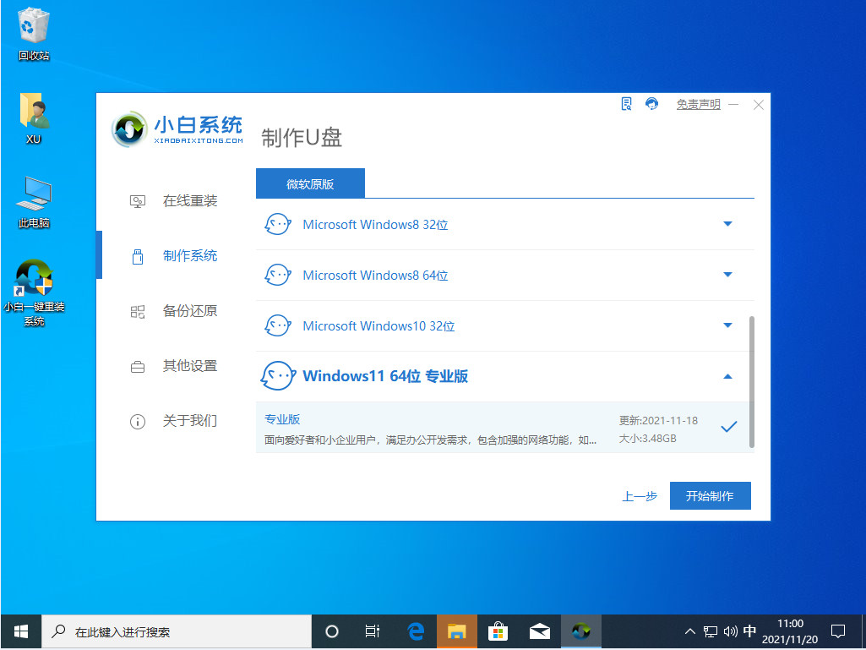Select 关于我们 in the sidebar

tap(138, 420)
